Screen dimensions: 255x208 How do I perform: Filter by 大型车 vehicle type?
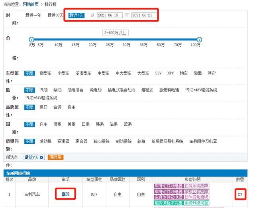(x=143, y=73)
